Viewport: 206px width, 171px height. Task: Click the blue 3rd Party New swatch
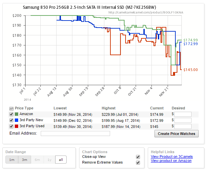tap(16, 120)
